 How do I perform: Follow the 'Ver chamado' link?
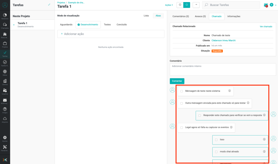(266, 26)
